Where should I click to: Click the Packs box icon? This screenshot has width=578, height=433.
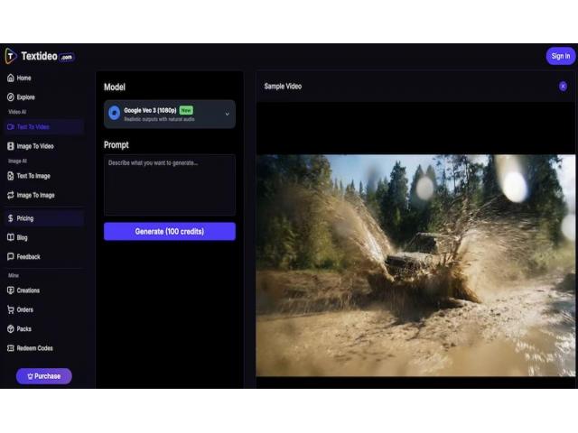(11, 329)
